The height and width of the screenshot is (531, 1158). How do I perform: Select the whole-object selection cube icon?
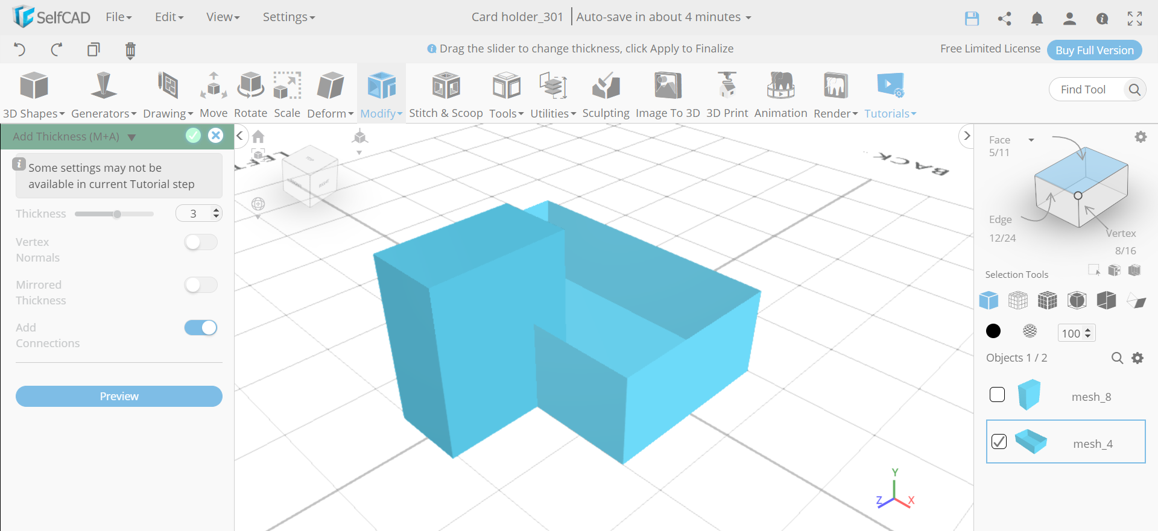[989, 300]
